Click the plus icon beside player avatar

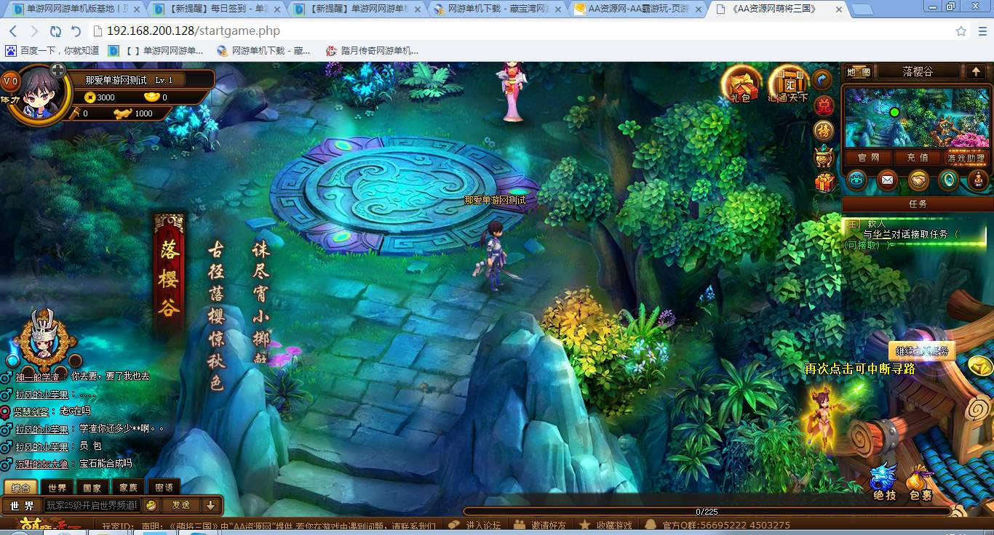[57, 71]
